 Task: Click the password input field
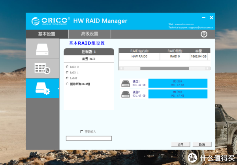click(89, 138)
